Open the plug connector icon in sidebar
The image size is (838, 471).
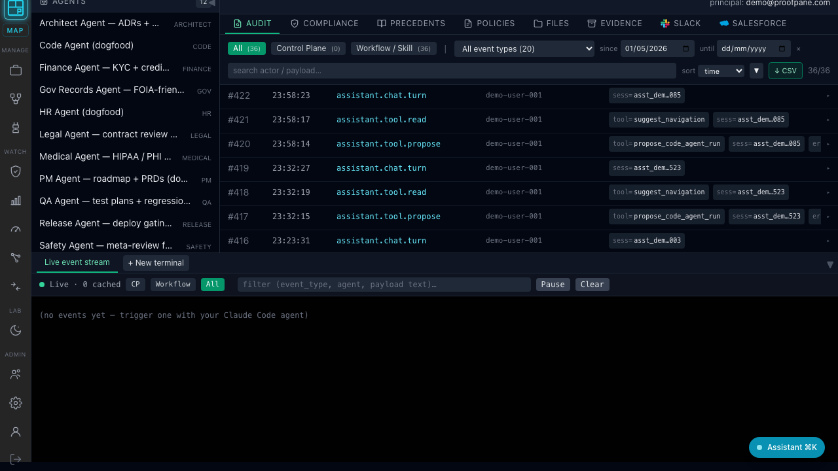16,128
